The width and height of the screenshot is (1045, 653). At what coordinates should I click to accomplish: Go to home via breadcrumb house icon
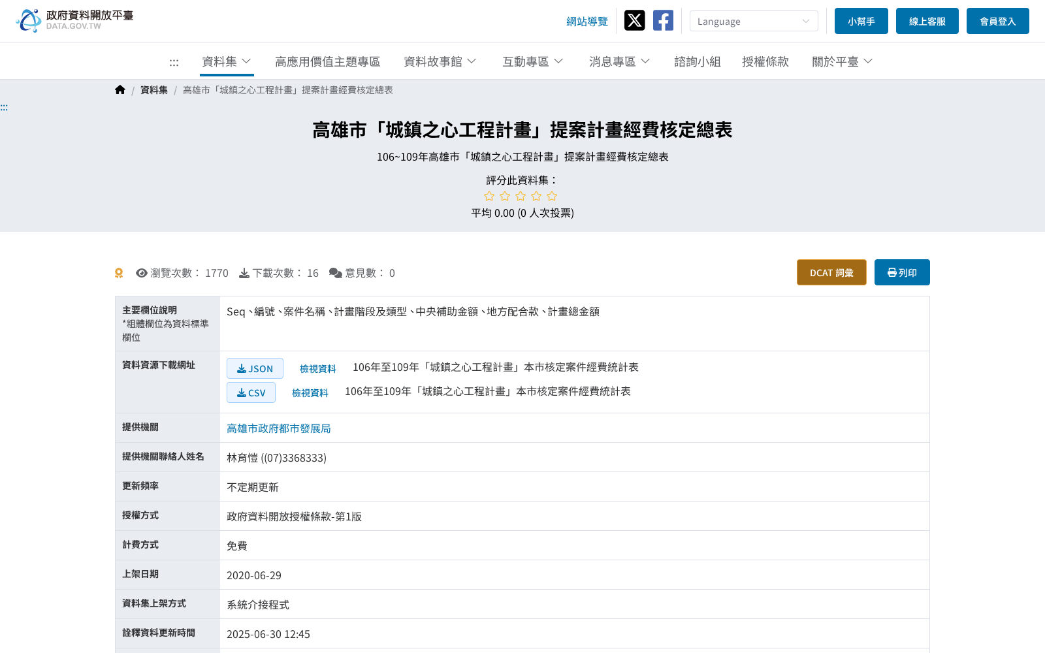[120, 90]
